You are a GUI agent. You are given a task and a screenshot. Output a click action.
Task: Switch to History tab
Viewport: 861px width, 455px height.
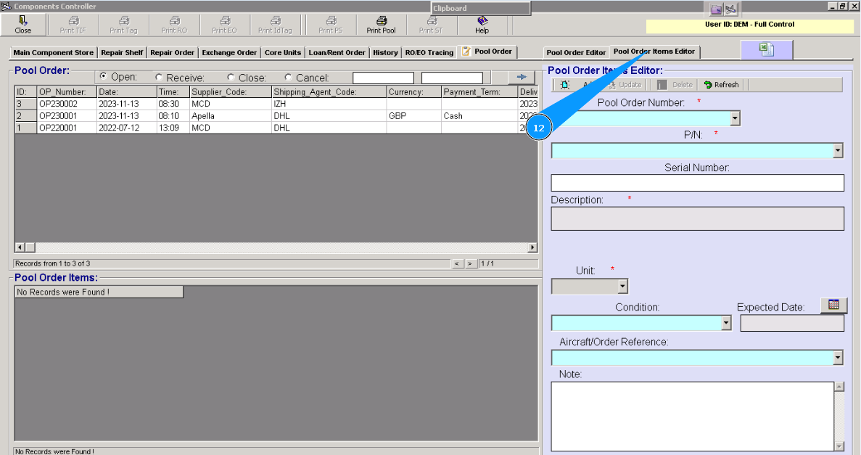tap(385, 53)
